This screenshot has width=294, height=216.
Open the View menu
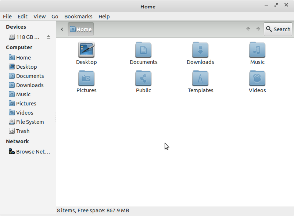coord(39,16)
